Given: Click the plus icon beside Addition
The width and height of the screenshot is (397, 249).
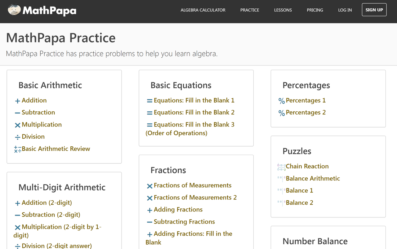Looking at the screenshot, I should pos(18,101).
